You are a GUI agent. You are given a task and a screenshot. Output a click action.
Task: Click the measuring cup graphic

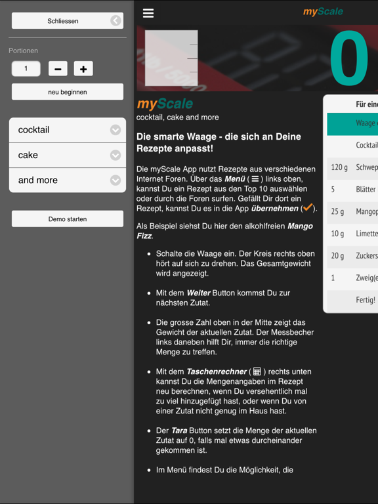point(171,58)
